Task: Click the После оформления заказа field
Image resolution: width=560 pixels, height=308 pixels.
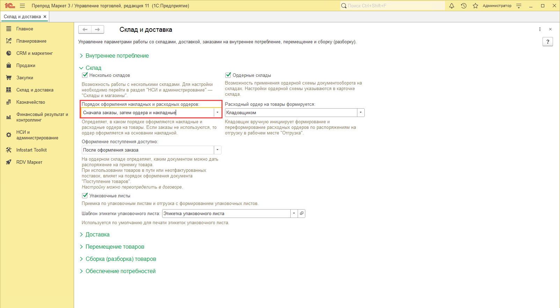Action: coord(148,150)
